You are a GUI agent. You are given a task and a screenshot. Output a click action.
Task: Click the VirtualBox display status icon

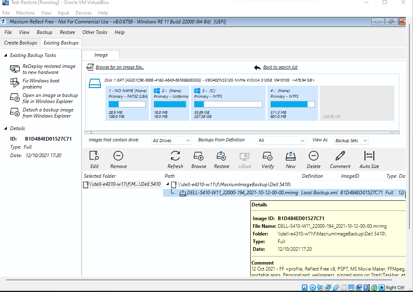pos(351,288)
